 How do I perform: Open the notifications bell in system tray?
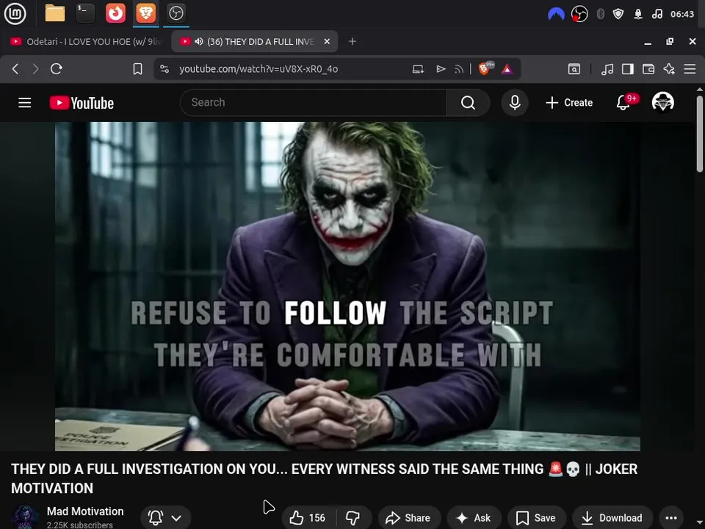(x=638, y=14)
